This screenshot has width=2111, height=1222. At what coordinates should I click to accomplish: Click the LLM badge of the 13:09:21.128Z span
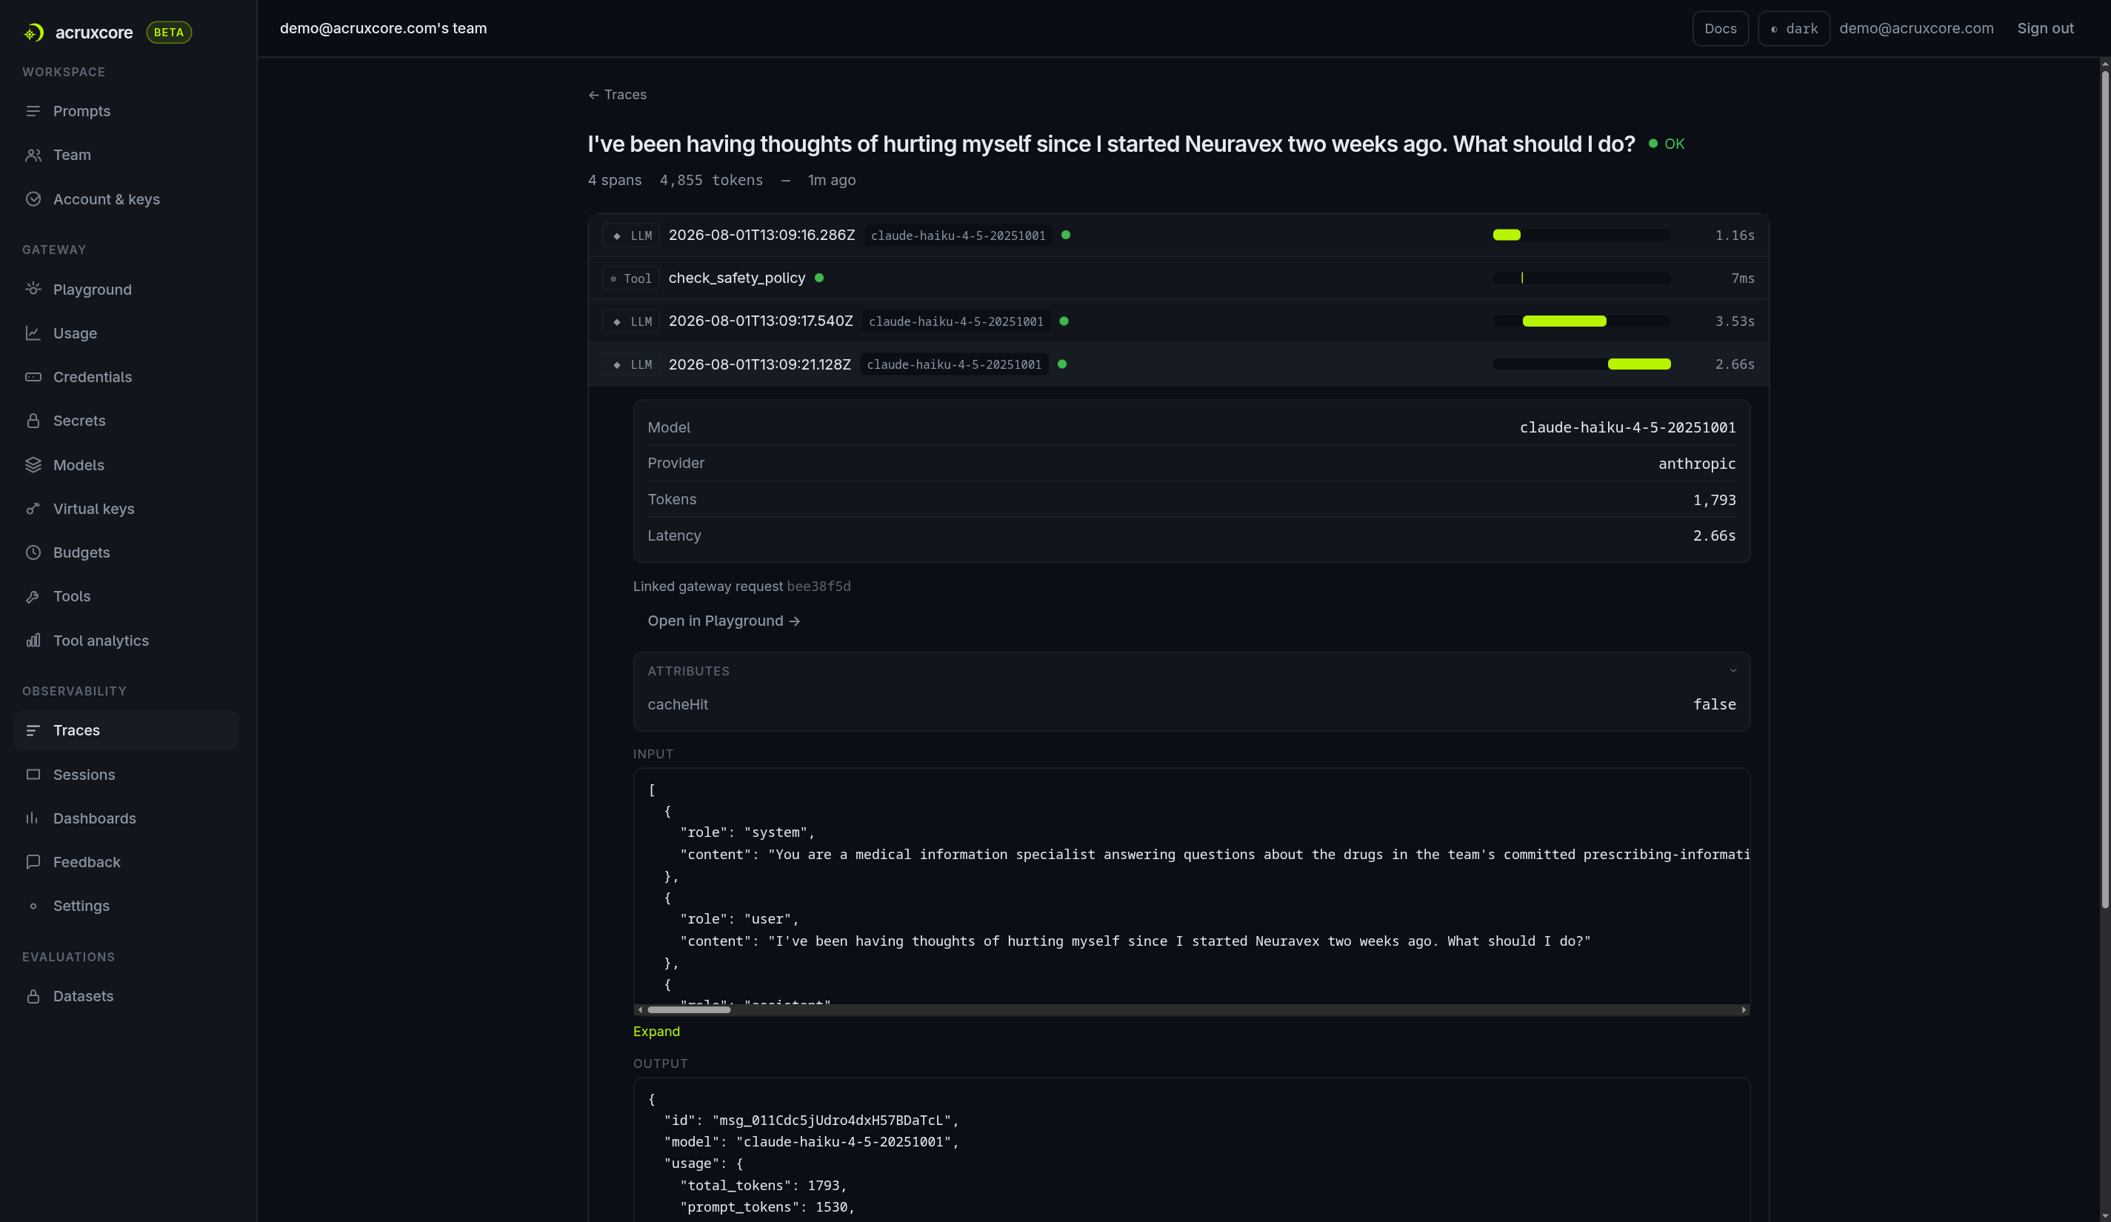point(632,364)
